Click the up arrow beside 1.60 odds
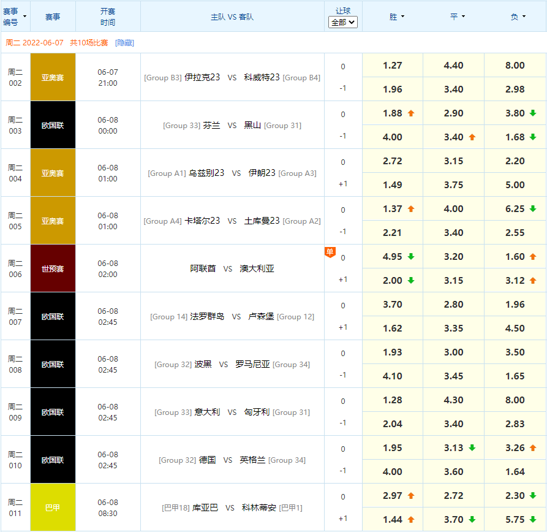The height and width of the screenshot is (532, 547). 533,257
